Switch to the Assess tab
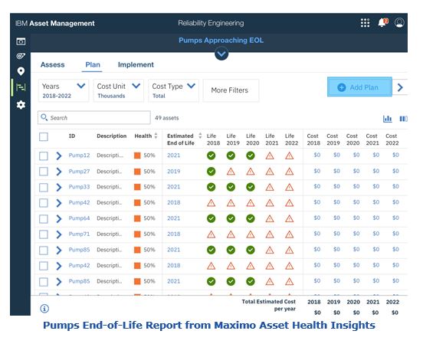Image resolution: width=423 pixels, height=357 pixels. coord(53,64)
